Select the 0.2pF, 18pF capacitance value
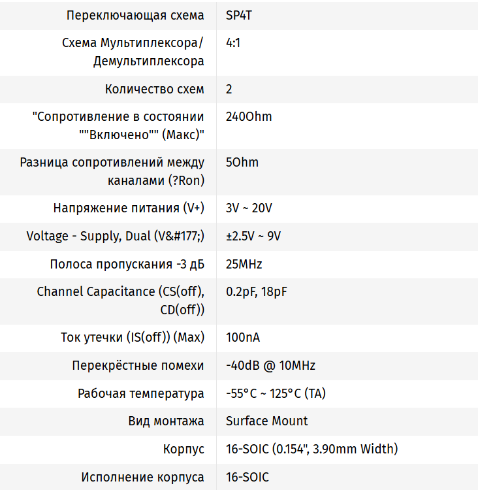Screen dimensions: 478x490 click(257, 292)
